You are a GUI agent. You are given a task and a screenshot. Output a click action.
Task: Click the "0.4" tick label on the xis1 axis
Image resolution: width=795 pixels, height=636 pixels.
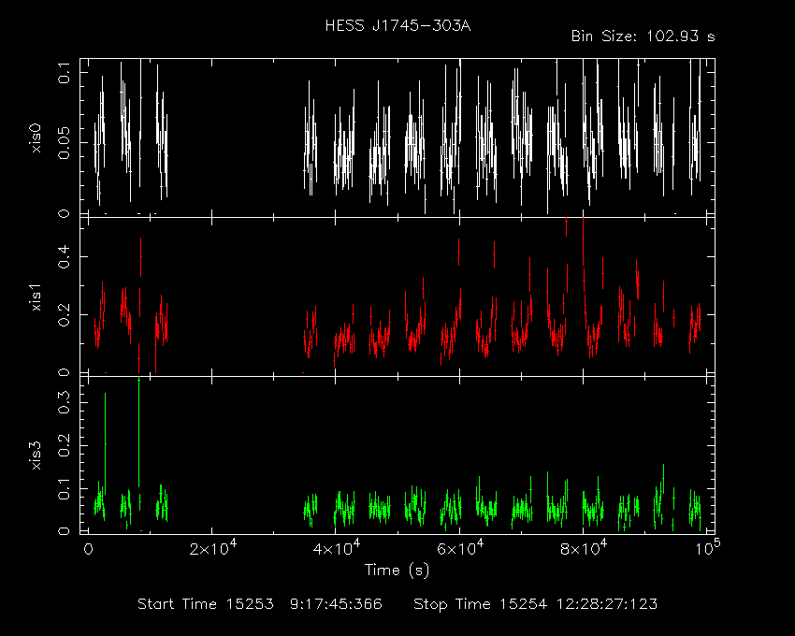coord(64,257)
